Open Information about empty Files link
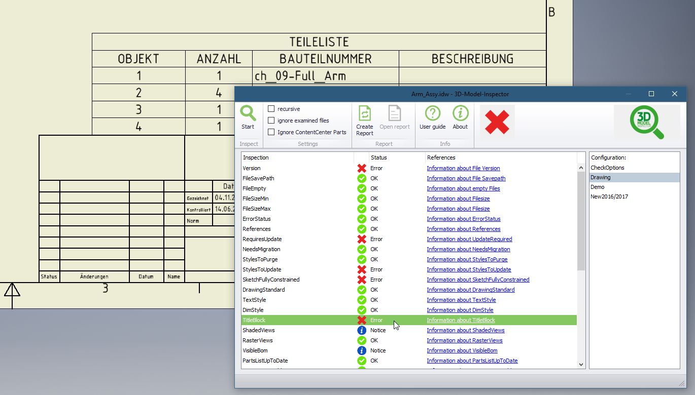The height and width of the screenshot is (395, 695). tap(463, 188)
